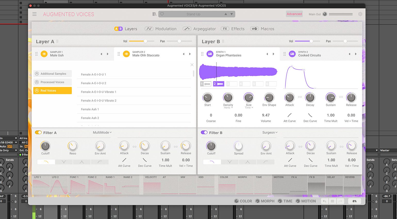Click the MORPH macro knob
Screen dimensions: 397x219
257,201
